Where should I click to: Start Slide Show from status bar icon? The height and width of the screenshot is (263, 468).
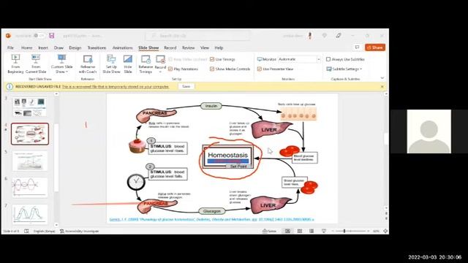click(x=324, y=231)
